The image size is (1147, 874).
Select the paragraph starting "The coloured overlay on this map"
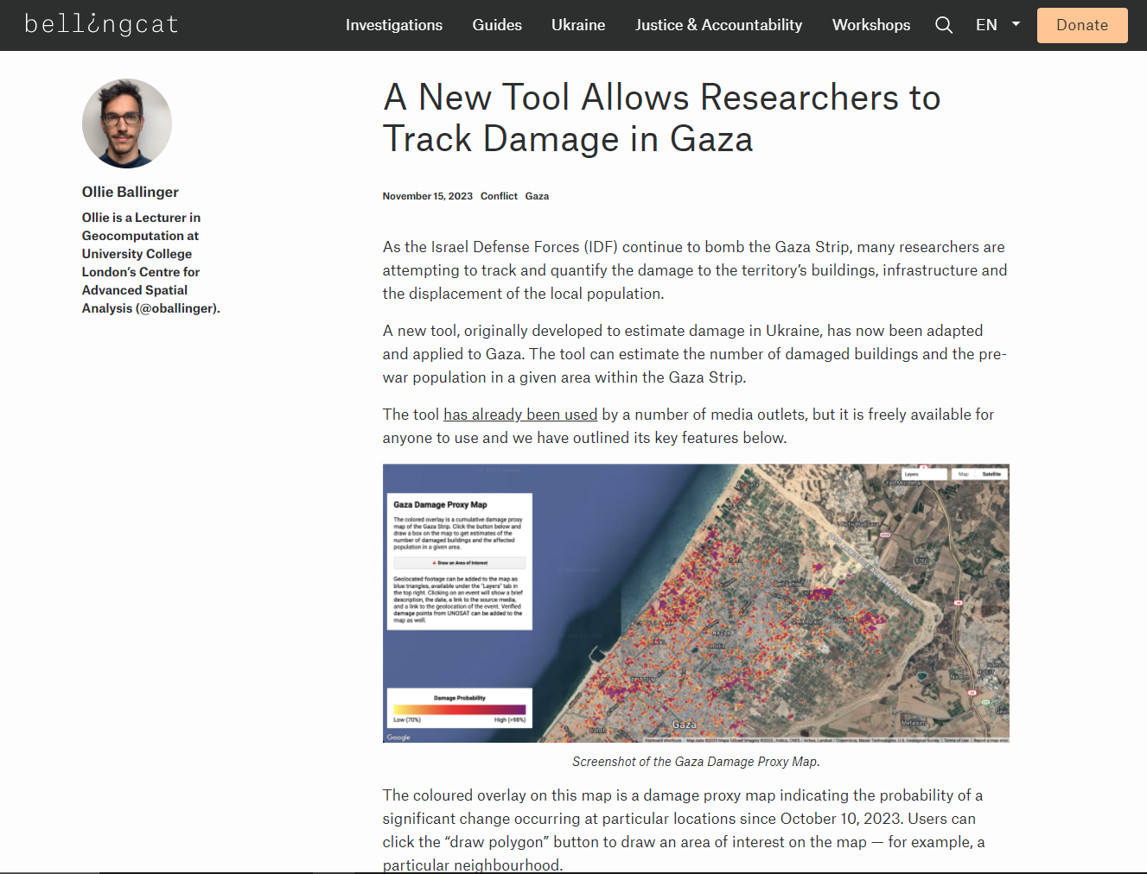(x=684, y=830)
